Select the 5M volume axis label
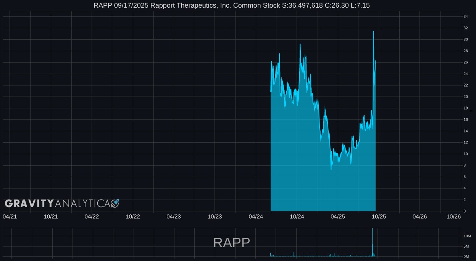Viewport: 476px width, 261px height. 466,246
